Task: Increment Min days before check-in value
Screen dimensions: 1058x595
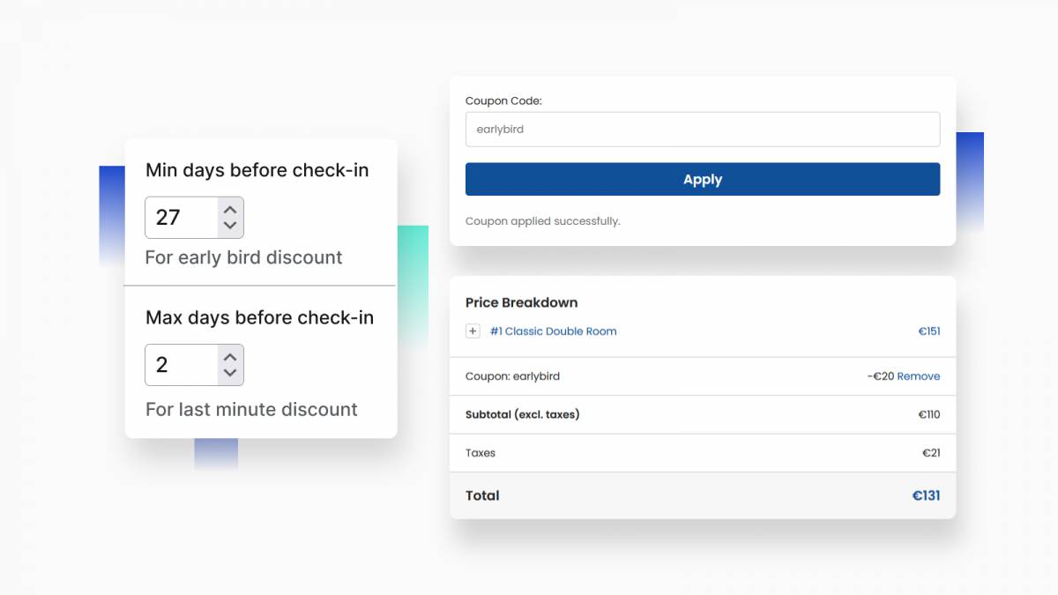Action: (x=229, y=209)
